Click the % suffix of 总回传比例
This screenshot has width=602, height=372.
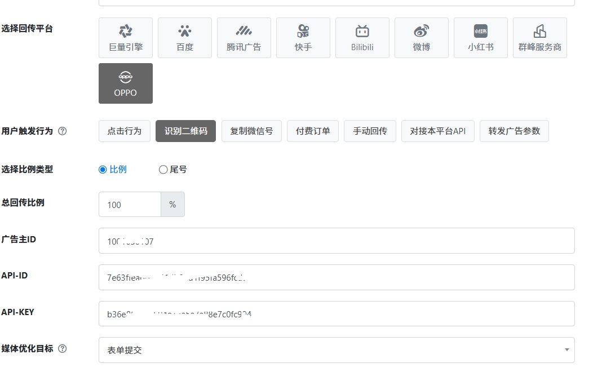pos(173,205)
